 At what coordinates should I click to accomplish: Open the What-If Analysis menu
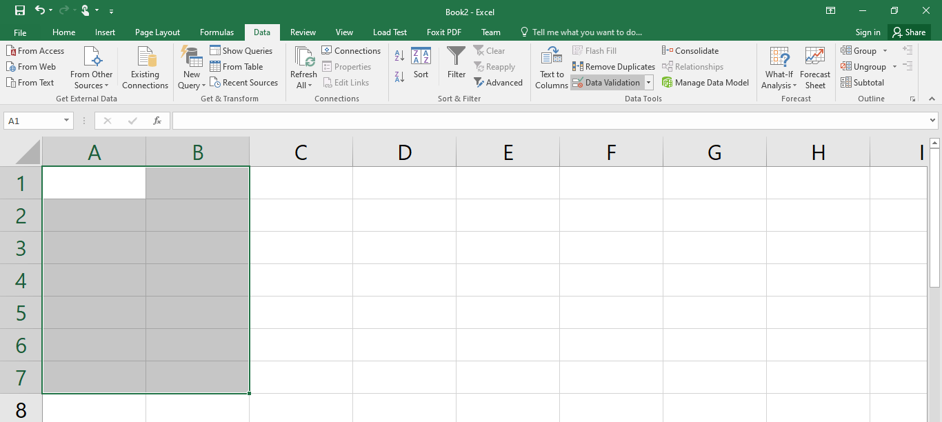click(x=779, y=68)
